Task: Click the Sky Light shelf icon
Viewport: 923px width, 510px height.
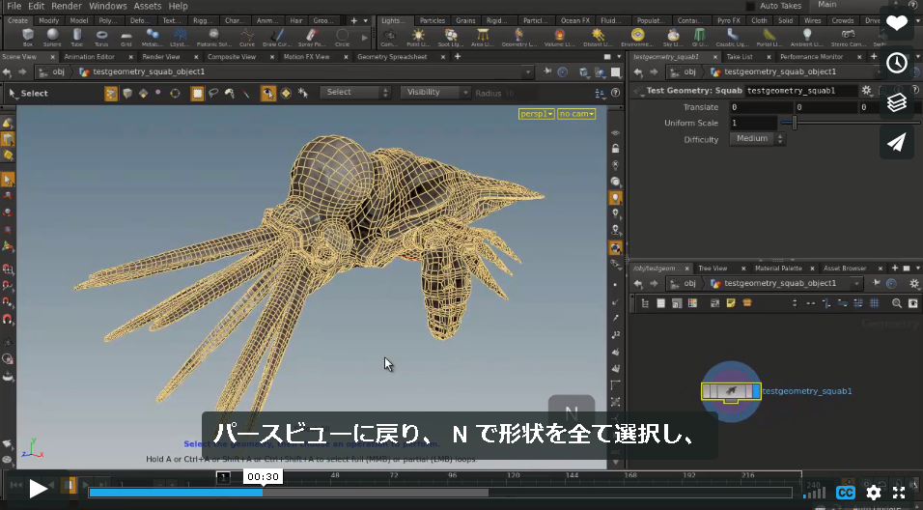Action: 673,37
